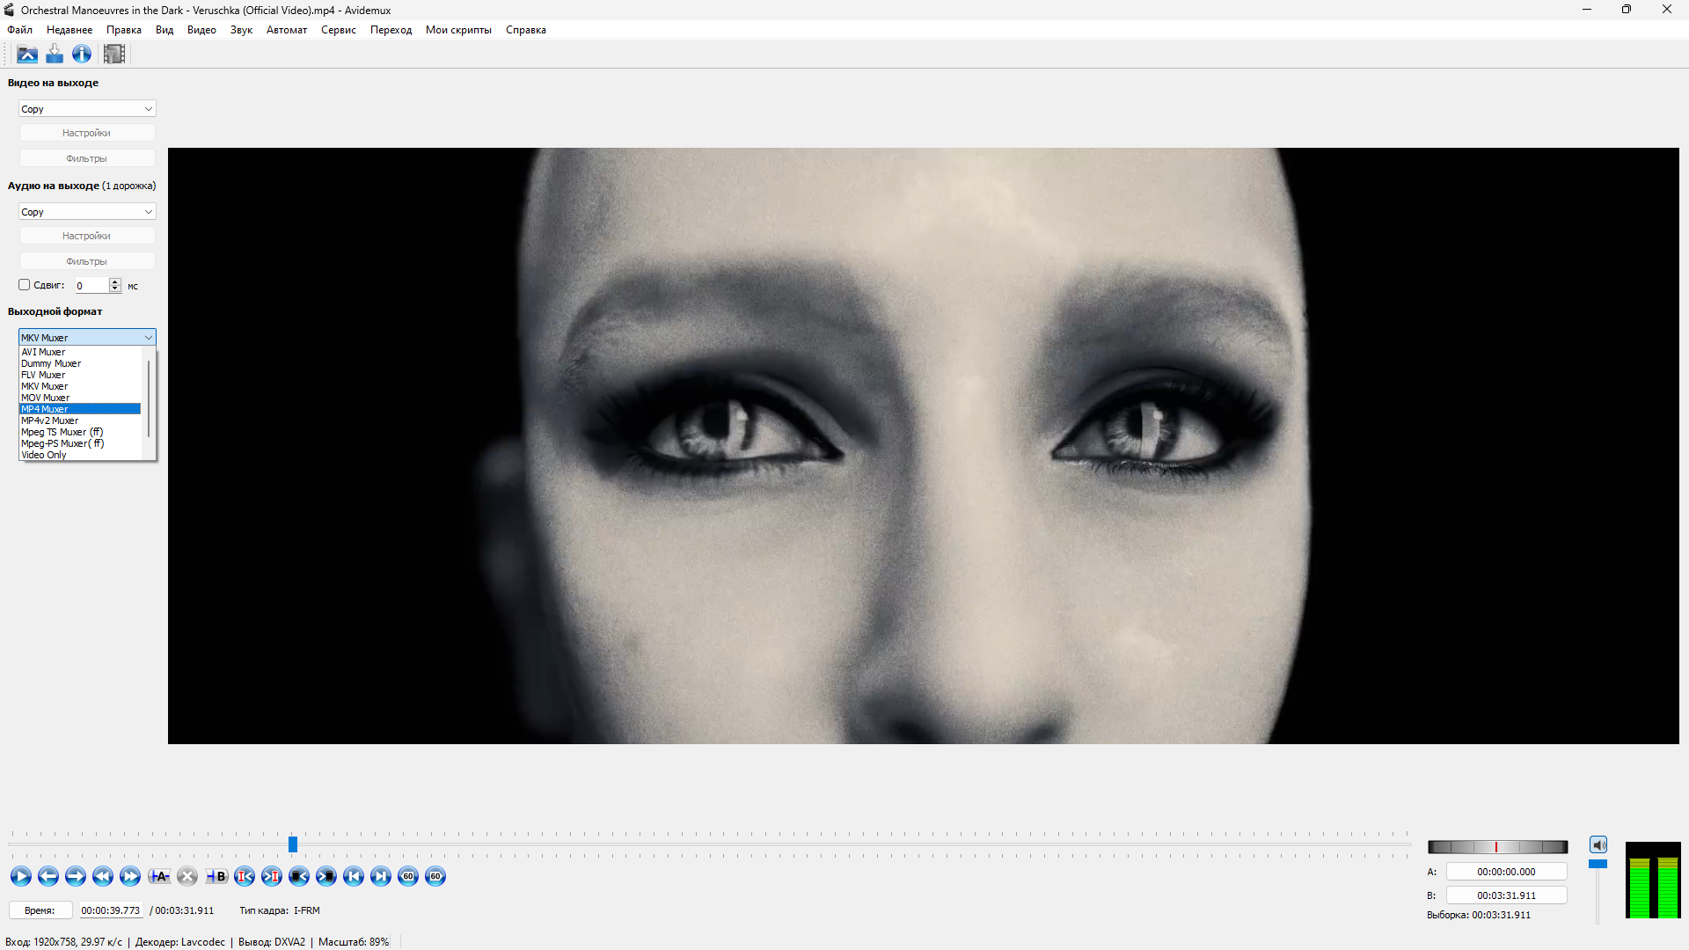Open the video Information icon
Image resolution: width=1689 pixels, height=950 pixels.
82,55
